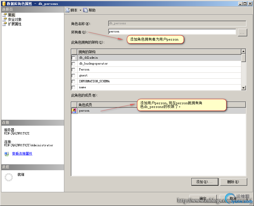254x206 pixels.
Task: Click the schema list scrollbar thumb
Action: click(244, 58)
